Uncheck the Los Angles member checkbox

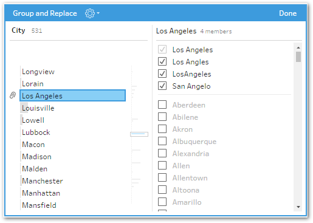click(162, 61)
